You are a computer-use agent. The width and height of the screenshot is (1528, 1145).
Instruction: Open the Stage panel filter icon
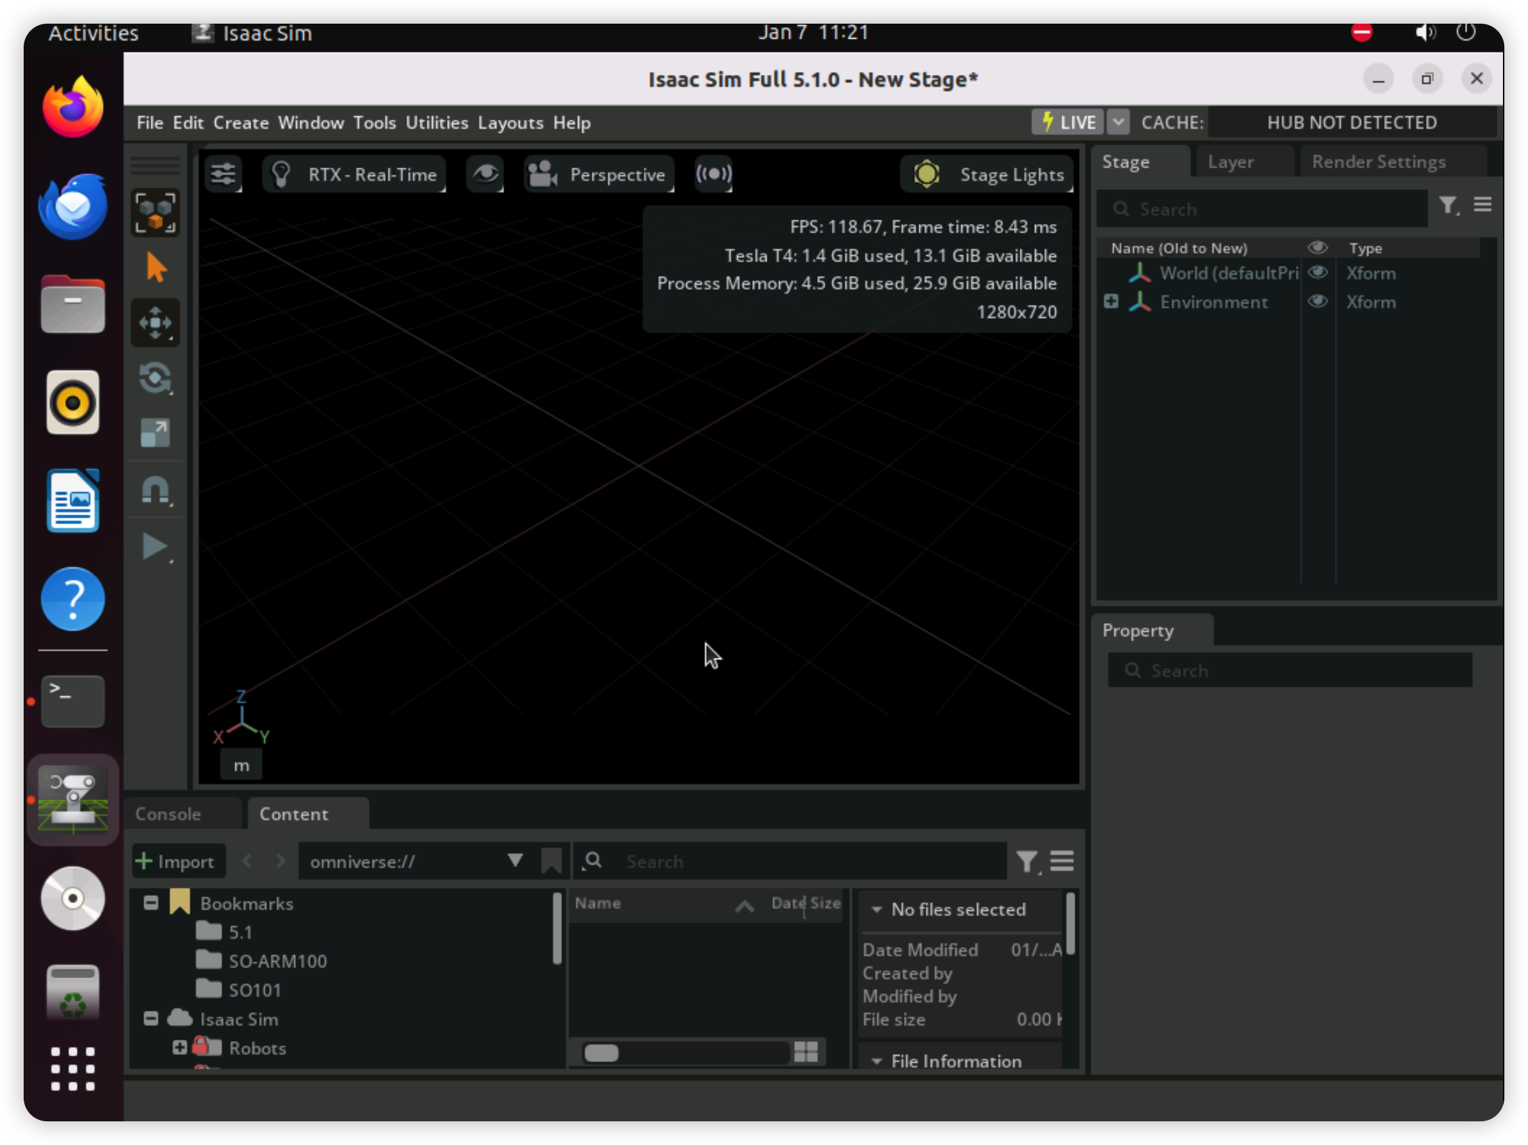pyautogui.click(x=1448, y=205)
